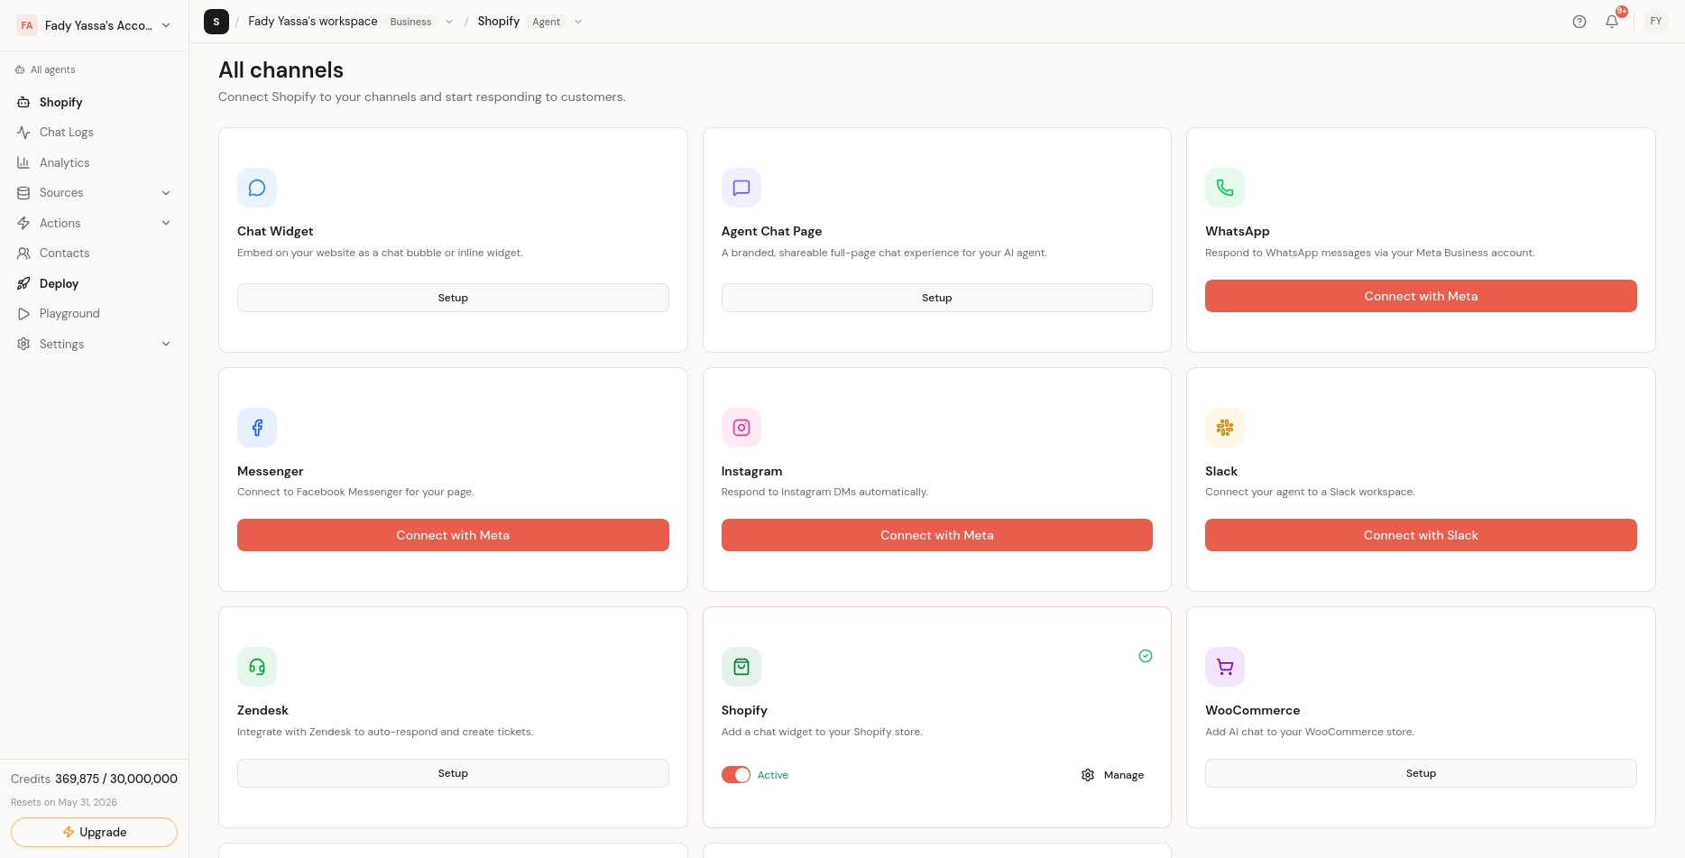1685x858 pixels.
Task: Click Connect with Meta for WhatsApp
Action: pos(1421,296)
